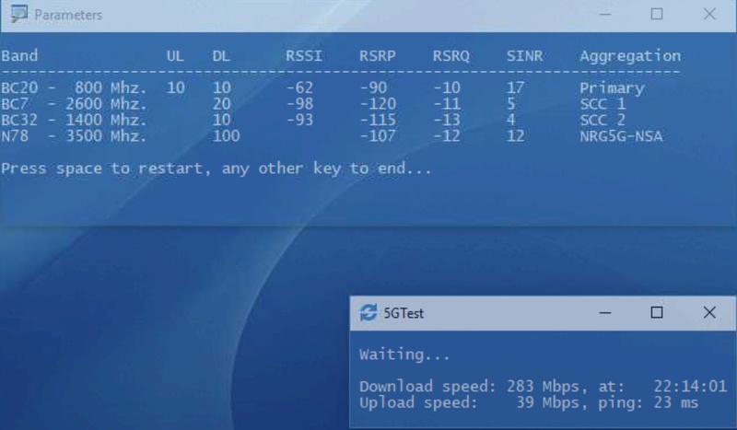
Task: Select the N78 - 3500 Mhz. row label
Action: (74, 136)
